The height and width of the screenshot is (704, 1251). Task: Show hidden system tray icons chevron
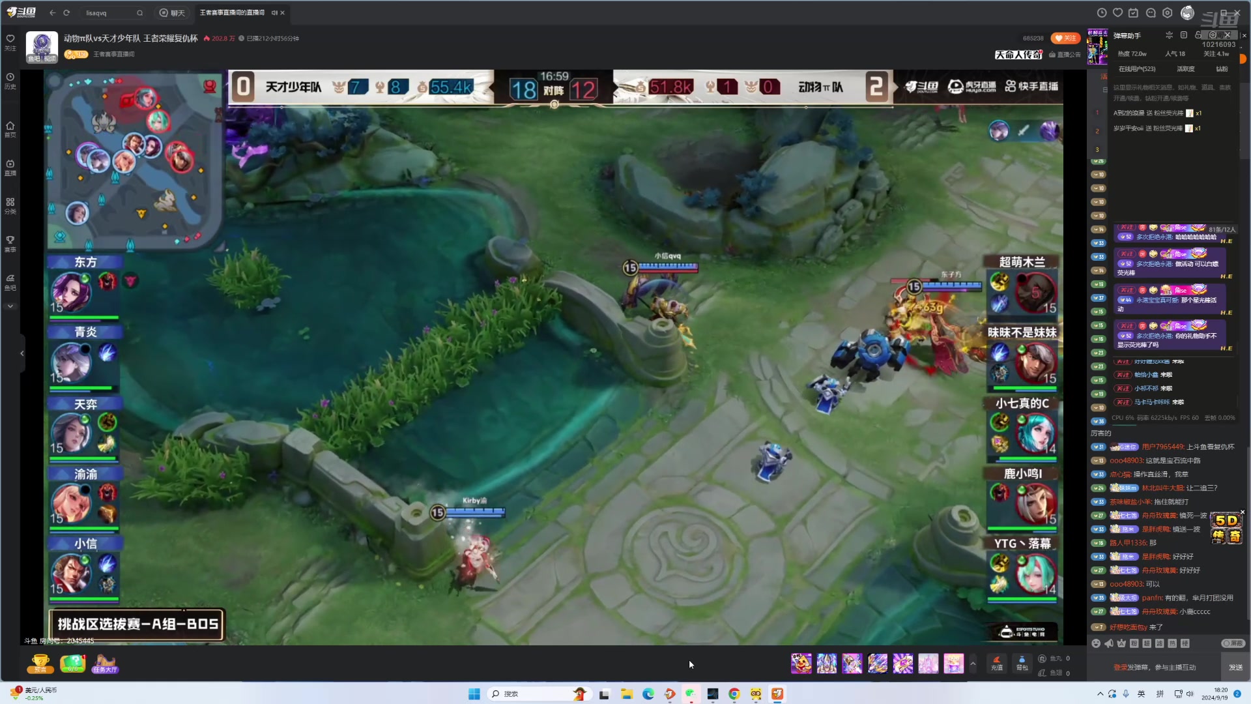1100,694
